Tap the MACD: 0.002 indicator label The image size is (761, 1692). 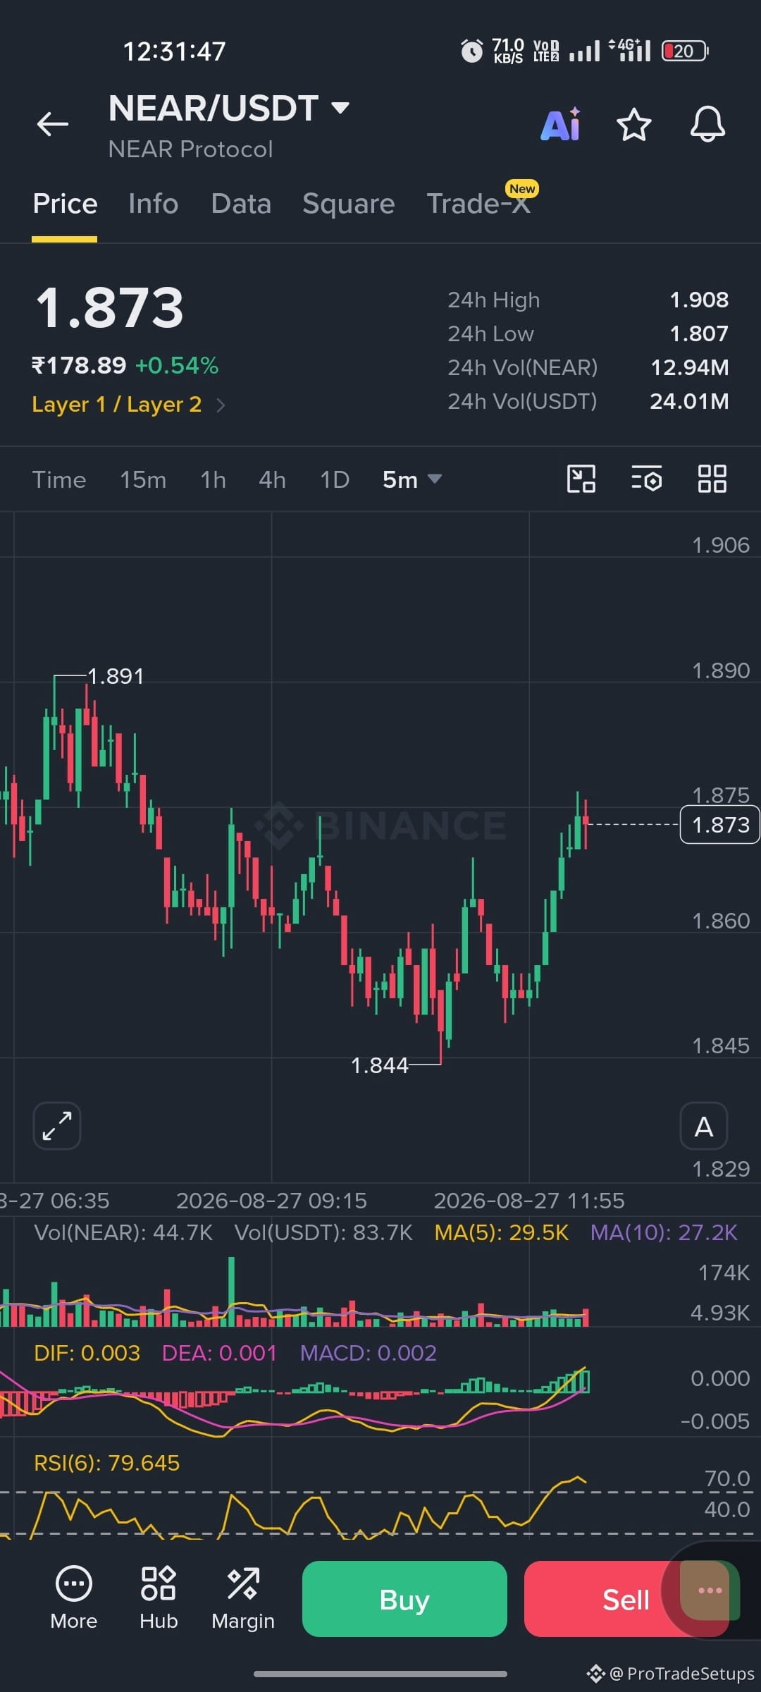click(x=369, y=1353)
